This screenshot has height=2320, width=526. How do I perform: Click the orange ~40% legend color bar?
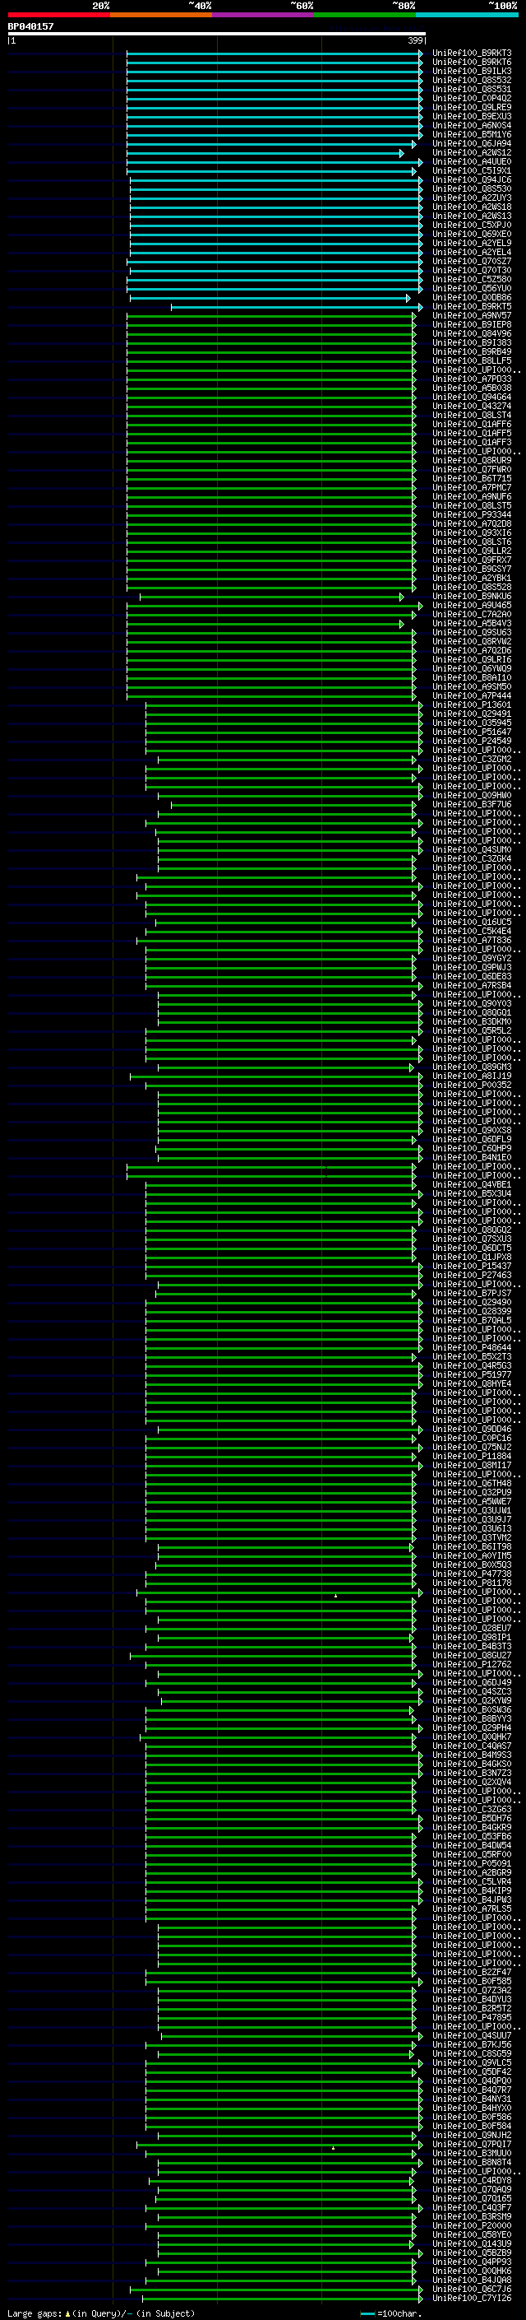coord(161,15)
